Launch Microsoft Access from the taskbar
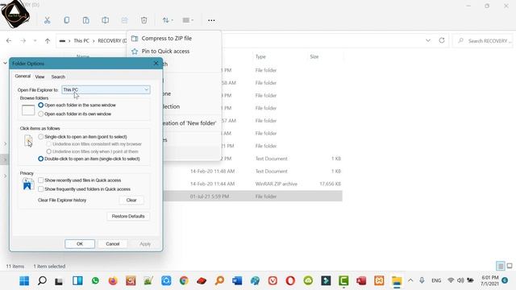Image resolution: width=516 pixels, height=290 pixels. tap(361, 281)
